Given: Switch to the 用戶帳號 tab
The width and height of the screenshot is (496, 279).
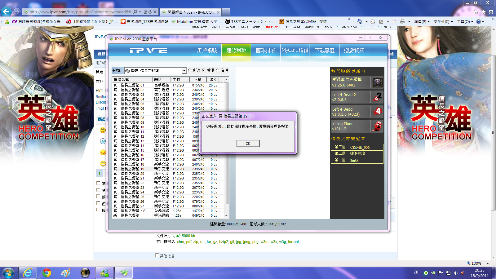Looking at the screenshot, I should (207, 51).
